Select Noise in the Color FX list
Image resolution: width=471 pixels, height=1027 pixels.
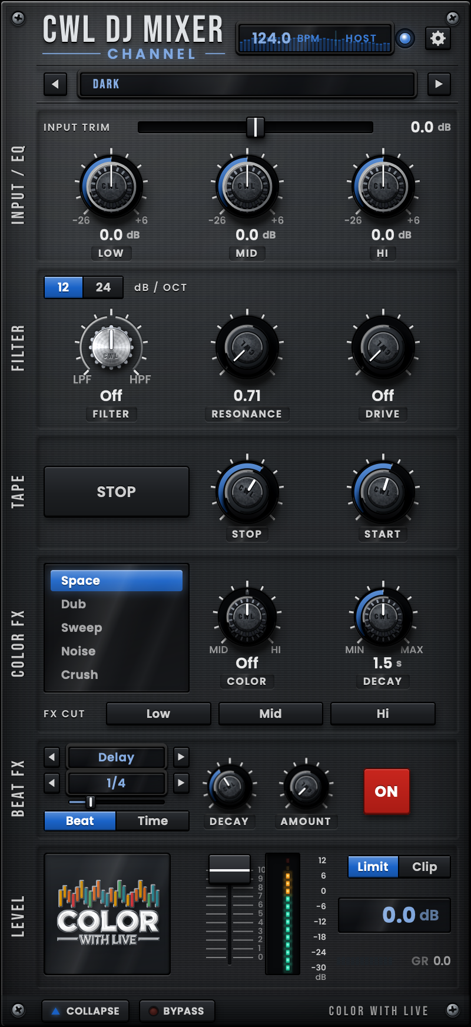[117, 651]
